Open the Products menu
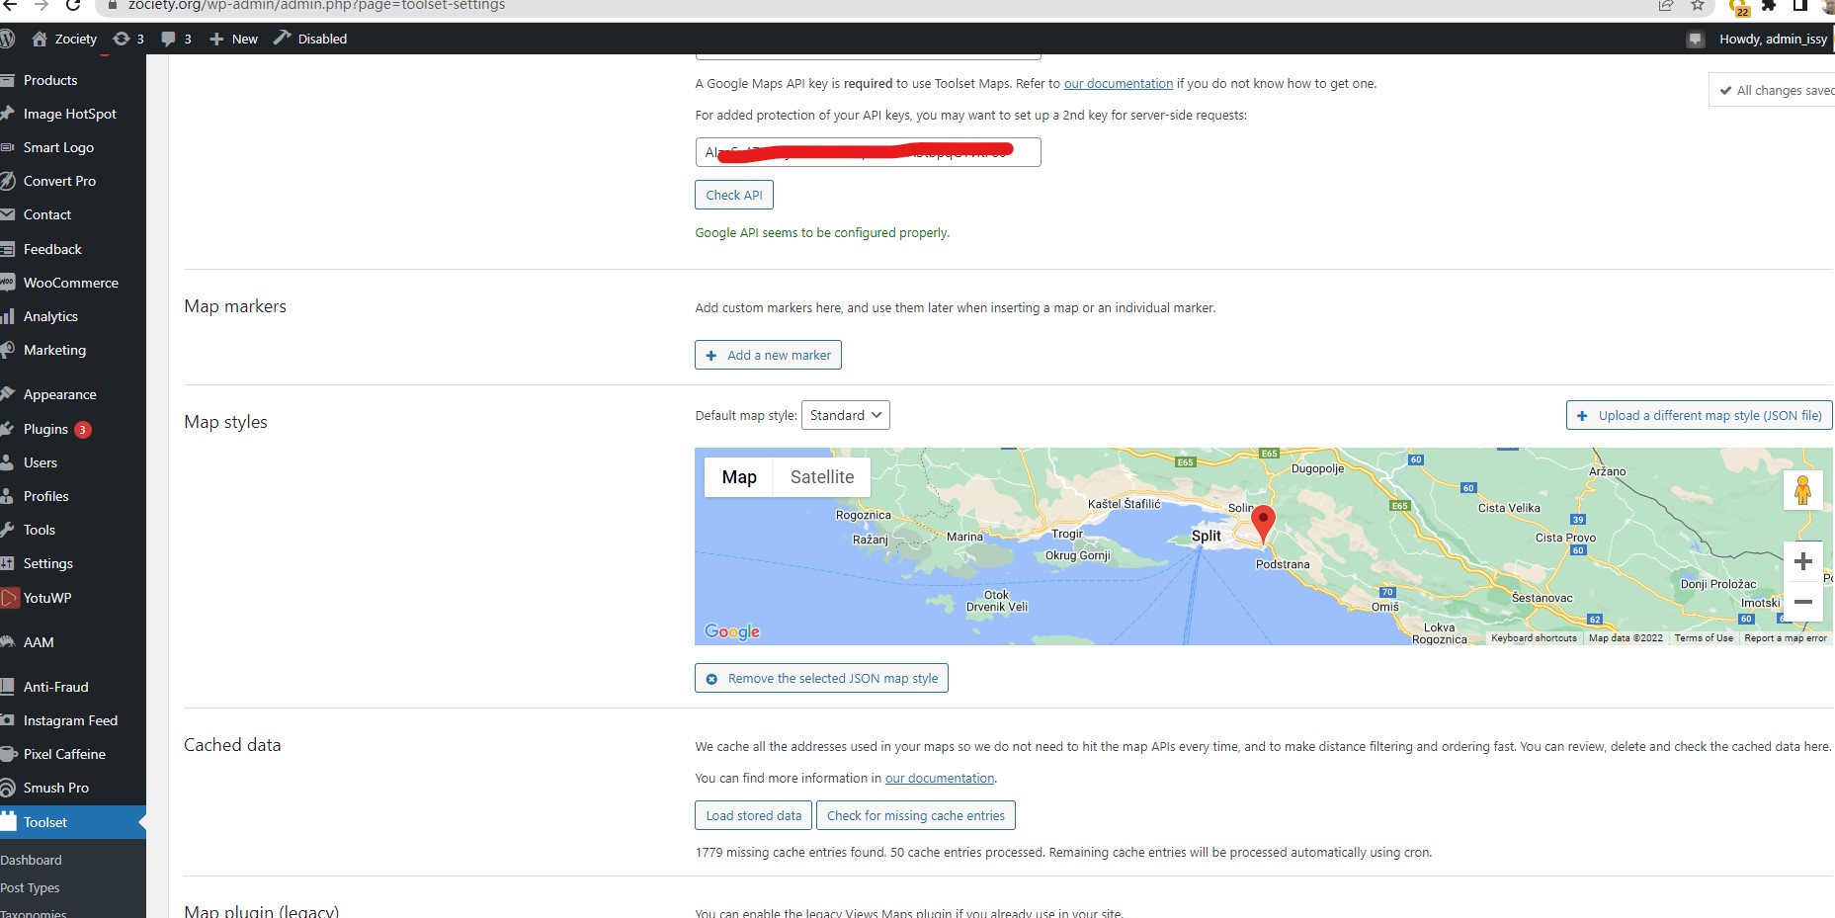The width and height of the screenshot is (1835, 918). [x=50, y=80]
